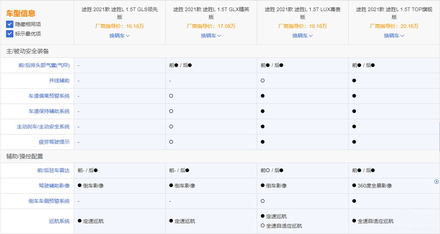Click the 巡航系统 link

[59, 221]
